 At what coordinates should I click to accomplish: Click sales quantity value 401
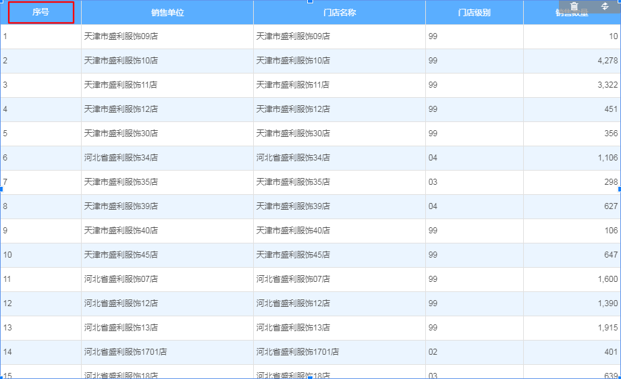click(611, 352)
